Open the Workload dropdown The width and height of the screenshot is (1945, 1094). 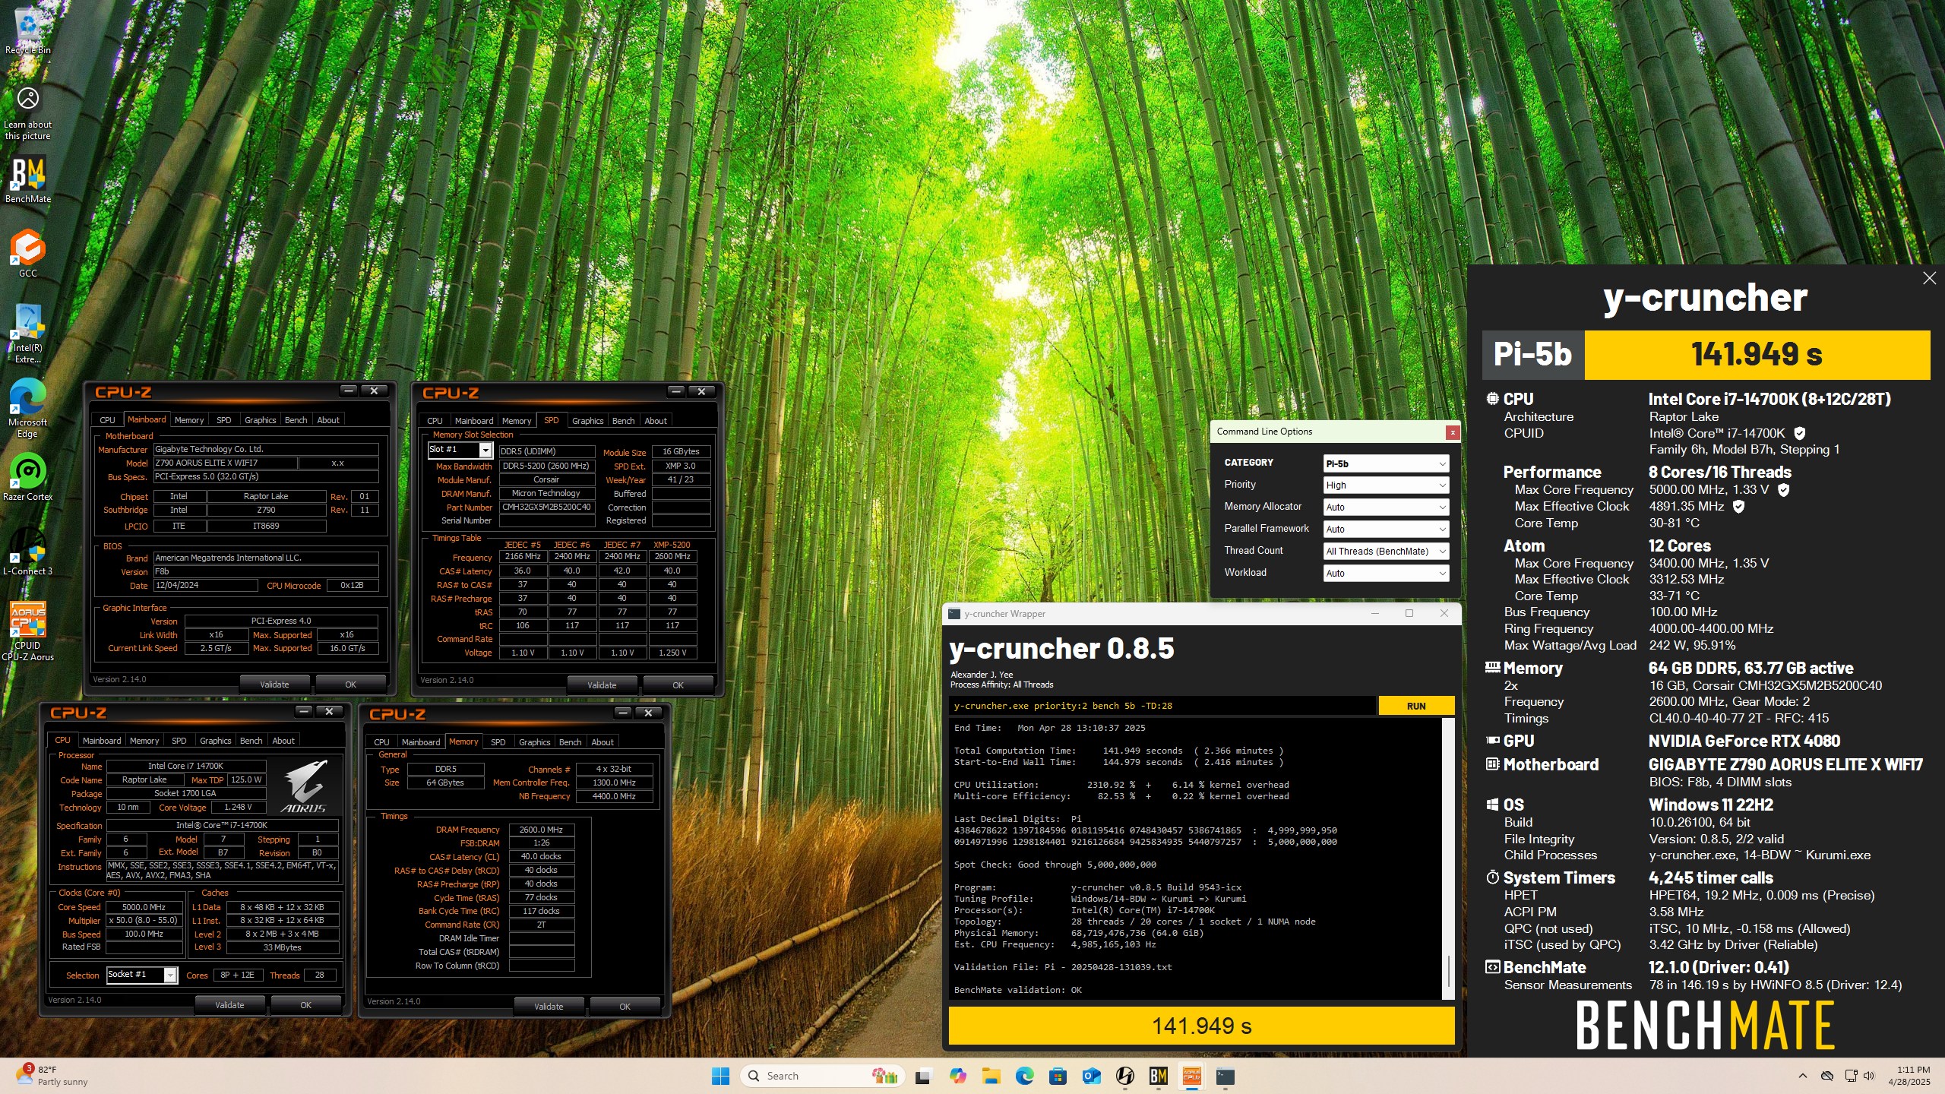click(x=1386, y=574)
